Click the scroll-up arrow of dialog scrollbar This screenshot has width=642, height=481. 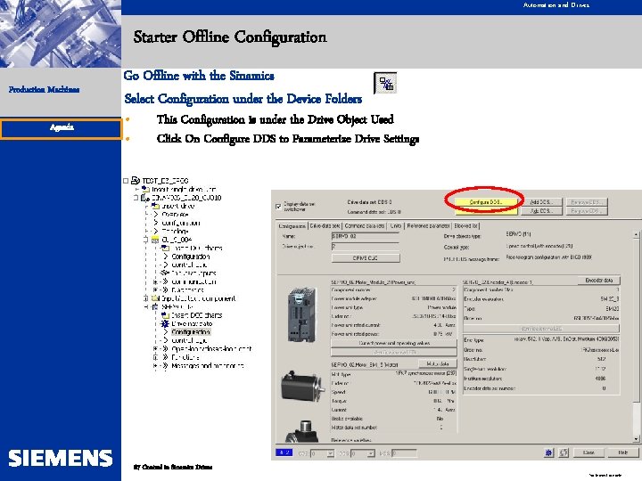point(636,235)
